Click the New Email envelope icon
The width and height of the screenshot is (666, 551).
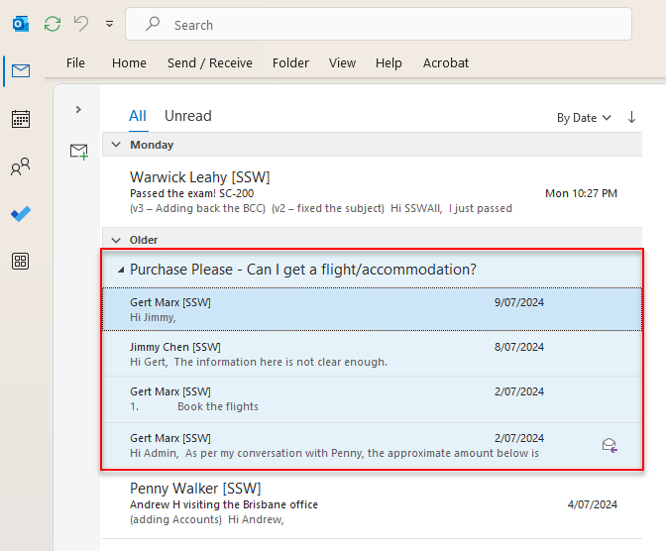pyautogui.click(x=78, y=152)
